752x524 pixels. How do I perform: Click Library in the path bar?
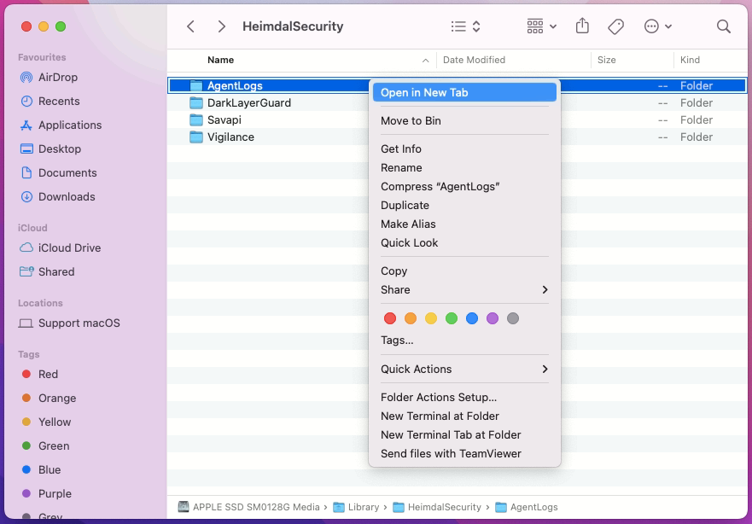click(356, 507)
